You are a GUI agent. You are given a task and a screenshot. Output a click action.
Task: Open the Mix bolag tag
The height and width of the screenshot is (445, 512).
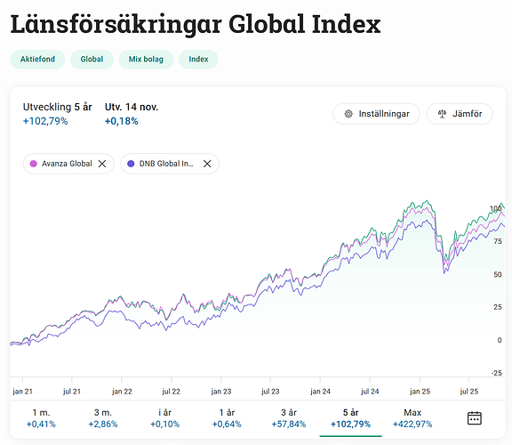pos(146,59)
